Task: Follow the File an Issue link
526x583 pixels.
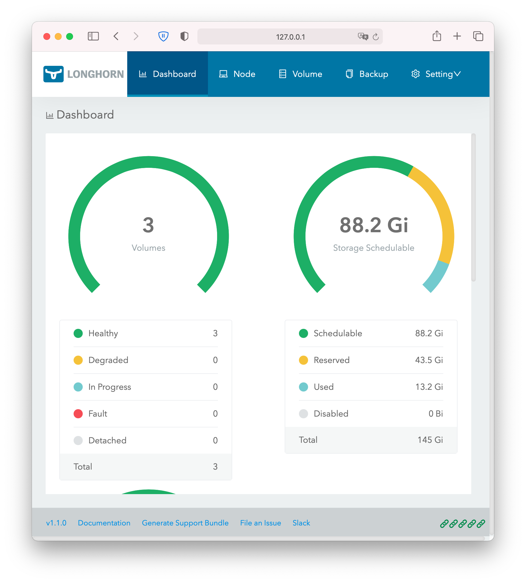Action: click(x=260, y=523)
